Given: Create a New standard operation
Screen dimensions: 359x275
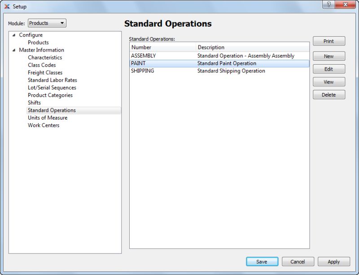Looking at the screenshot, I should tap(329, 56).
